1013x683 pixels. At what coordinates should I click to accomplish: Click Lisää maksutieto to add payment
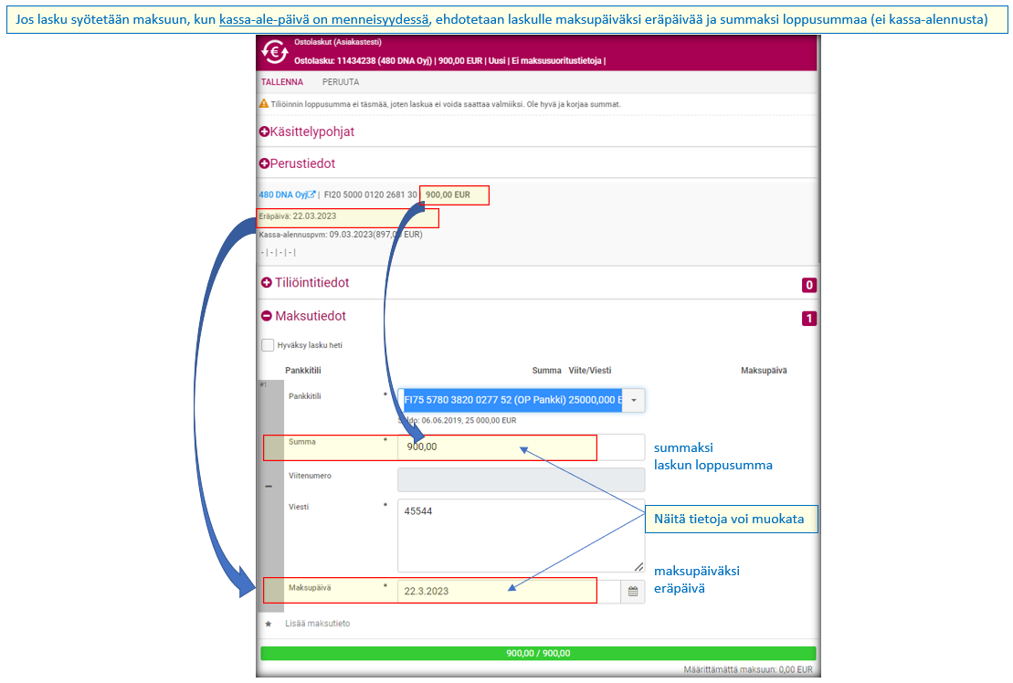pyautogui.click(x=317, y=624)
